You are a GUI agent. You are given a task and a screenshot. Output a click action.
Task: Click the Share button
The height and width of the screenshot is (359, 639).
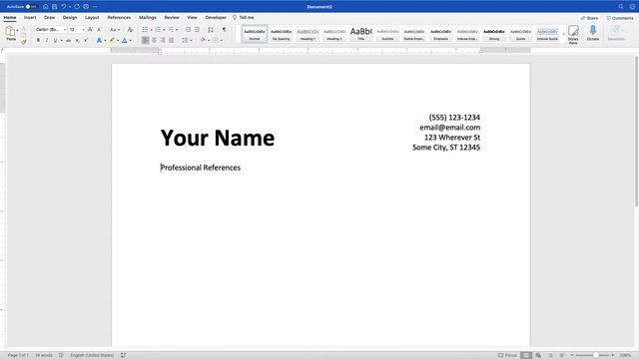(x=589, y=18)
